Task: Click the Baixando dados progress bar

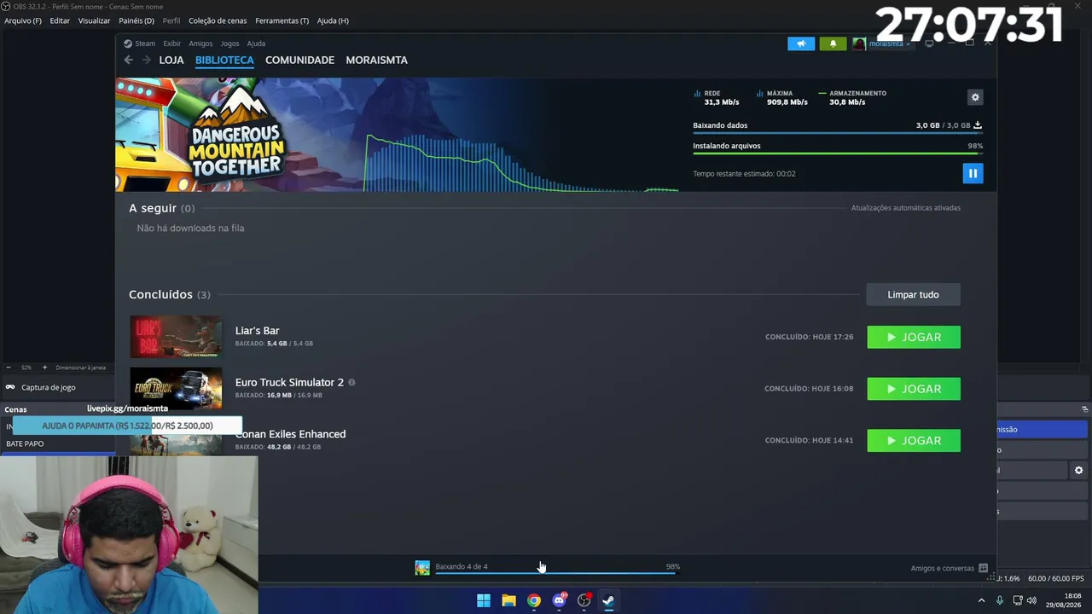Action: [838, 133]
